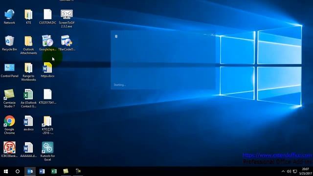Select the KTO folder shortcut dated 2016

[x=47, y=125]
